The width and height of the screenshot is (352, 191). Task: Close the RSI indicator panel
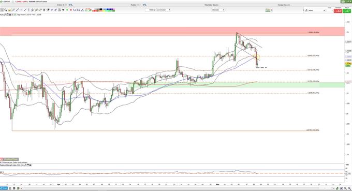click(x=31, y=165)
